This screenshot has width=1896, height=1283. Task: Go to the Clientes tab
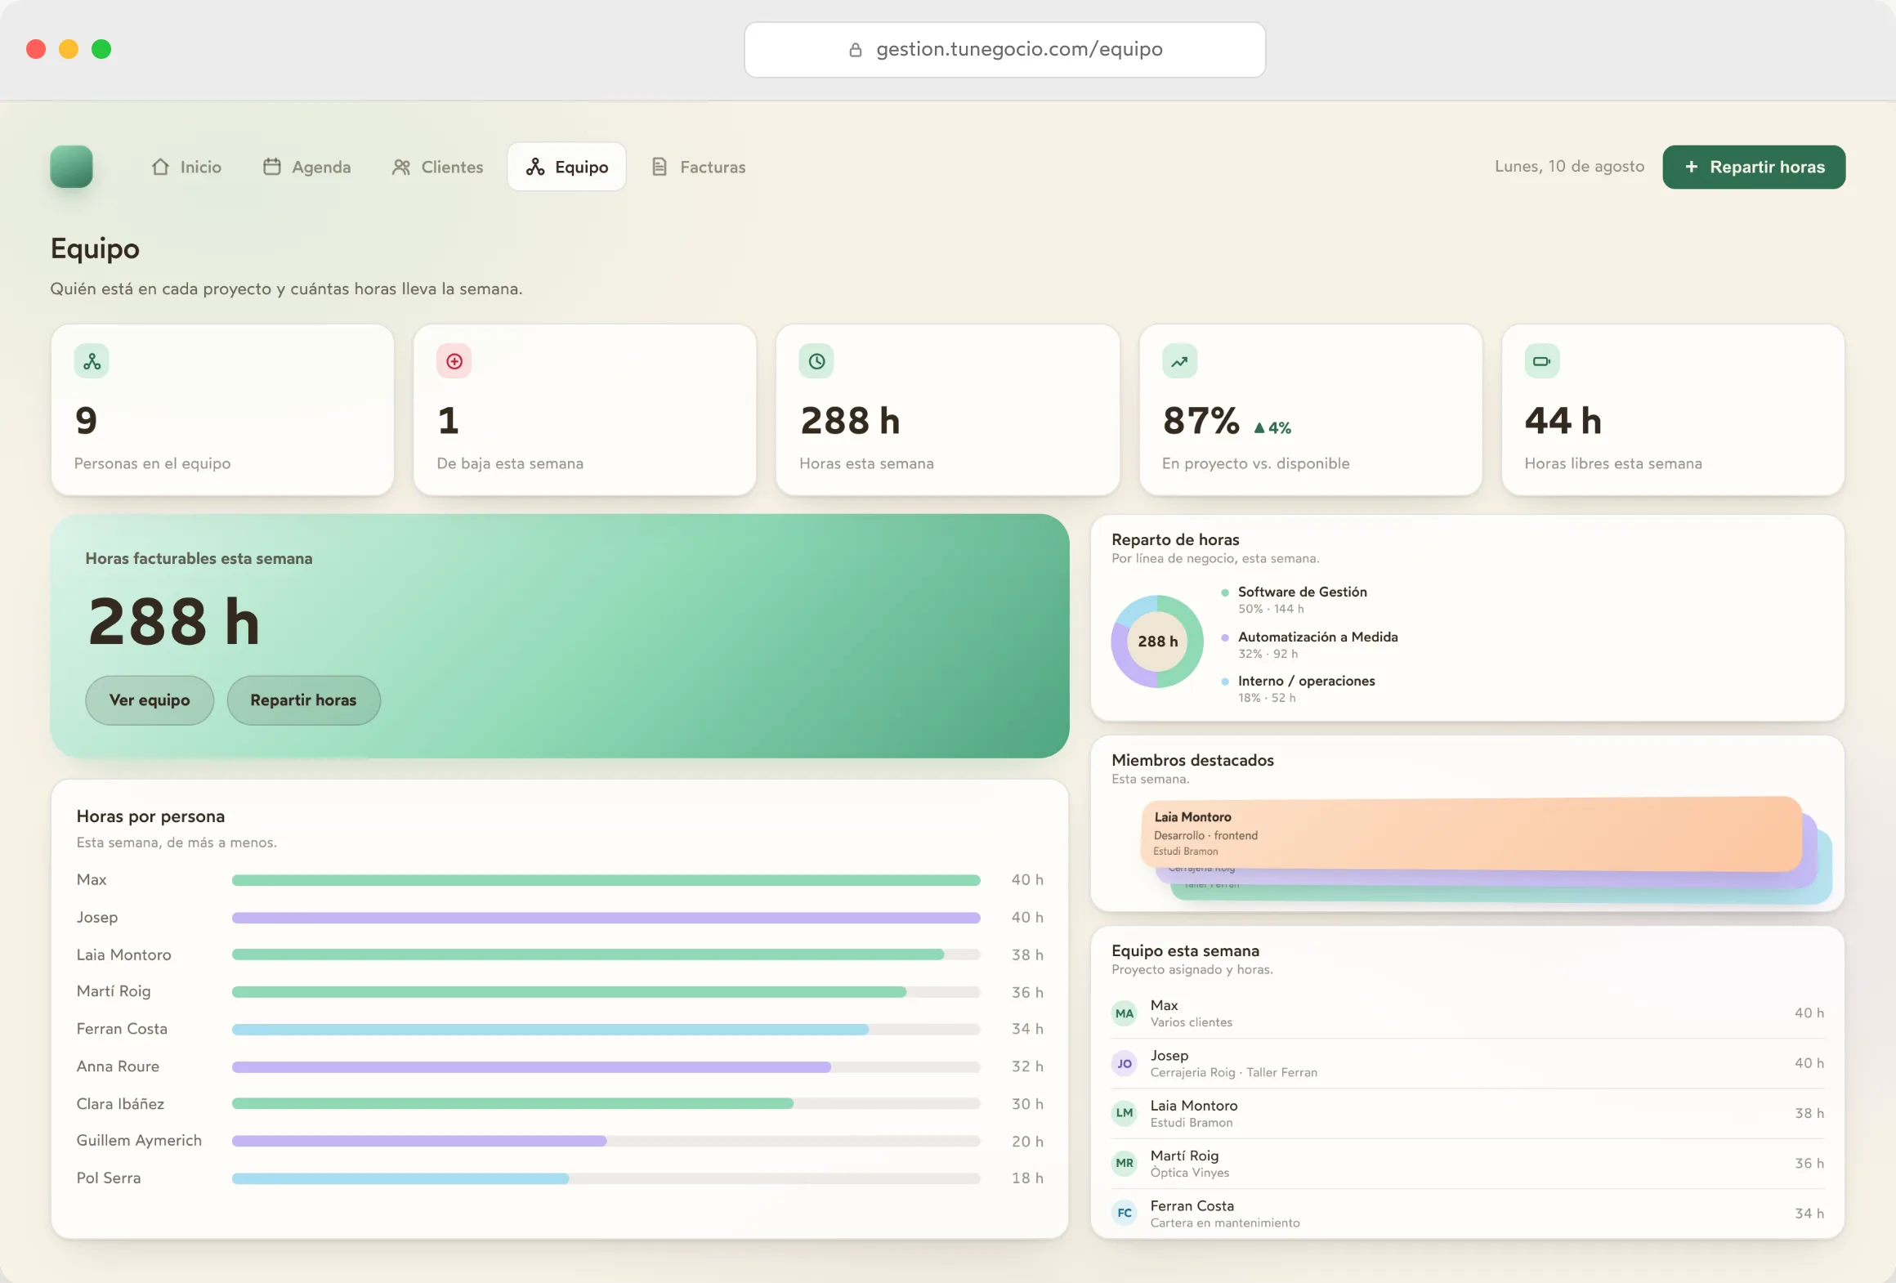pyautogui.click(x=437, y=167)
